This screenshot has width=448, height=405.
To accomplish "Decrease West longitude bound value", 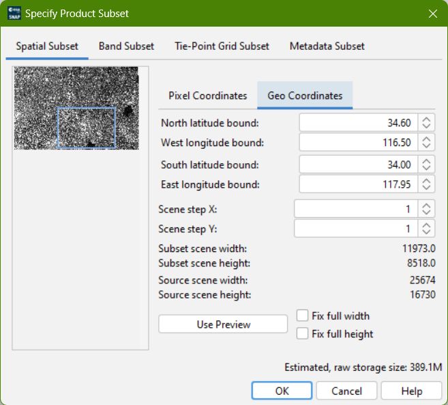I will (426, 146).
